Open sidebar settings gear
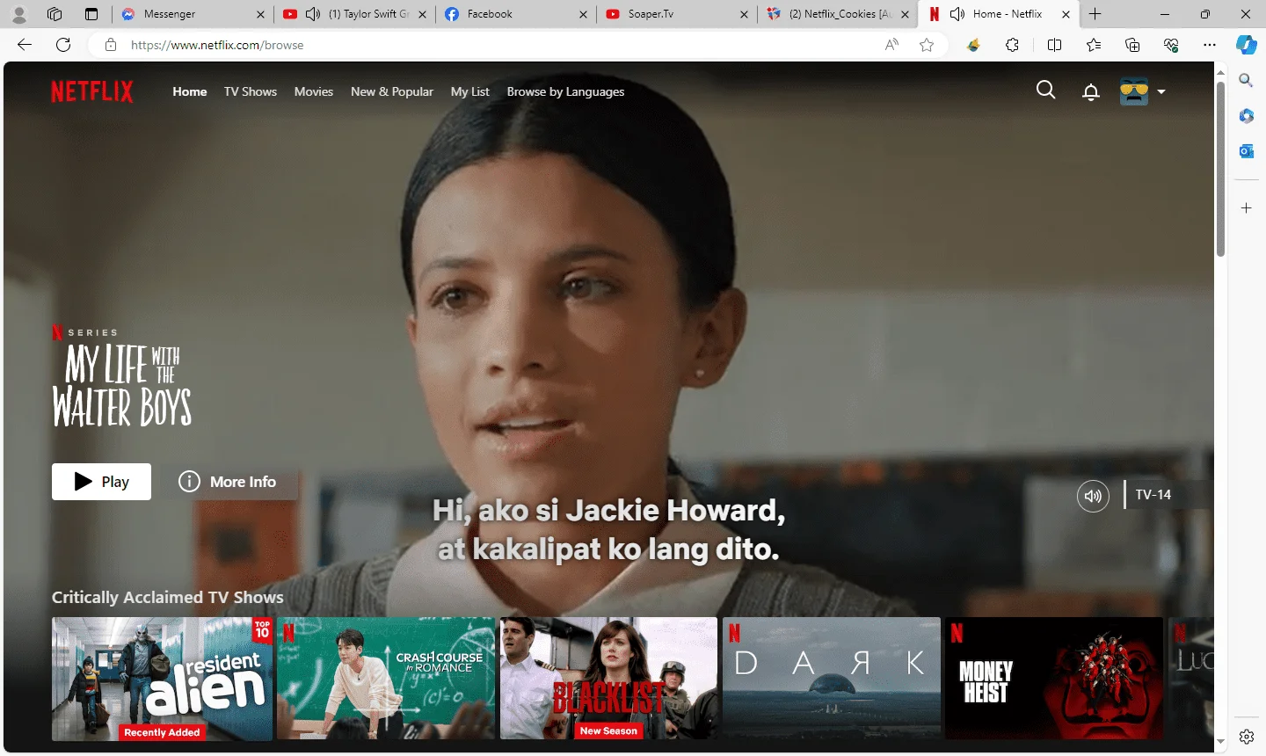Screen dimensions: 1266x756 tap(1246, 737)
